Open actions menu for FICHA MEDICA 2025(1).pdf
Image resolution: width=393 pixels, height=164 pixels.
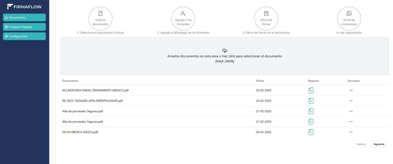pos(351,132)
